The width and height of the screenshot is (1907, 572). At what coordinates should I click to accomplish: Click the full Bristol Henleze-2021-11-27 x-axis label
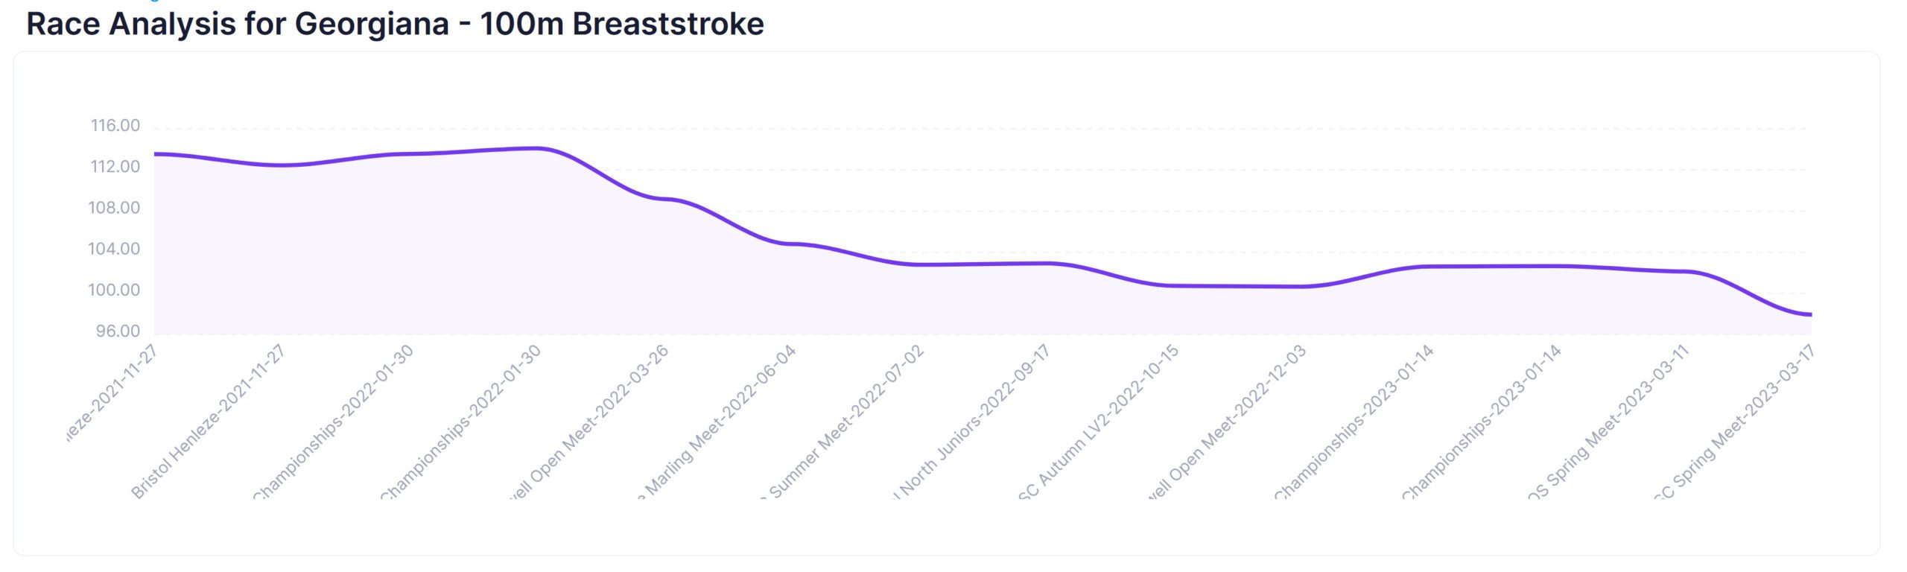[209, 422]
